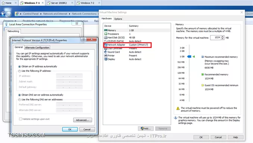The image size is (253, 143).
Task: Click the Add... hardware button
Action: [x=146, y=128]
